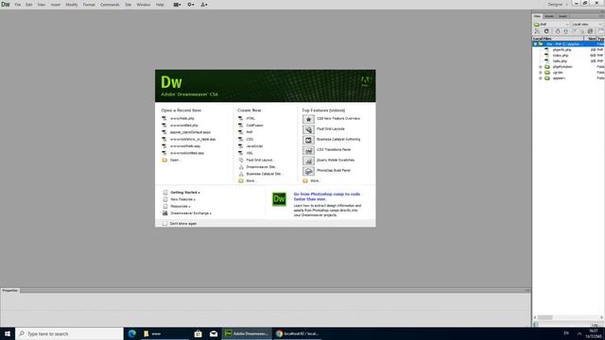The width and height of the screenshot is (605, 340).
Task: Click the Type here to search box
Action: click(69, 333)
